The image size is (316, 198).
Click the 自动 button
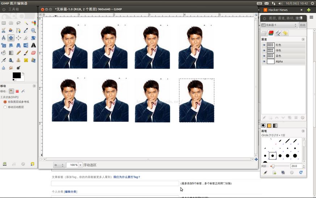coord(303,25)
